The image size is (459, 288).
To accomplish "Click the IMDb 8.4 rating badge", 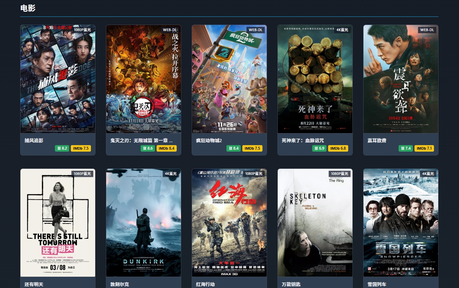I will [166, 148].
